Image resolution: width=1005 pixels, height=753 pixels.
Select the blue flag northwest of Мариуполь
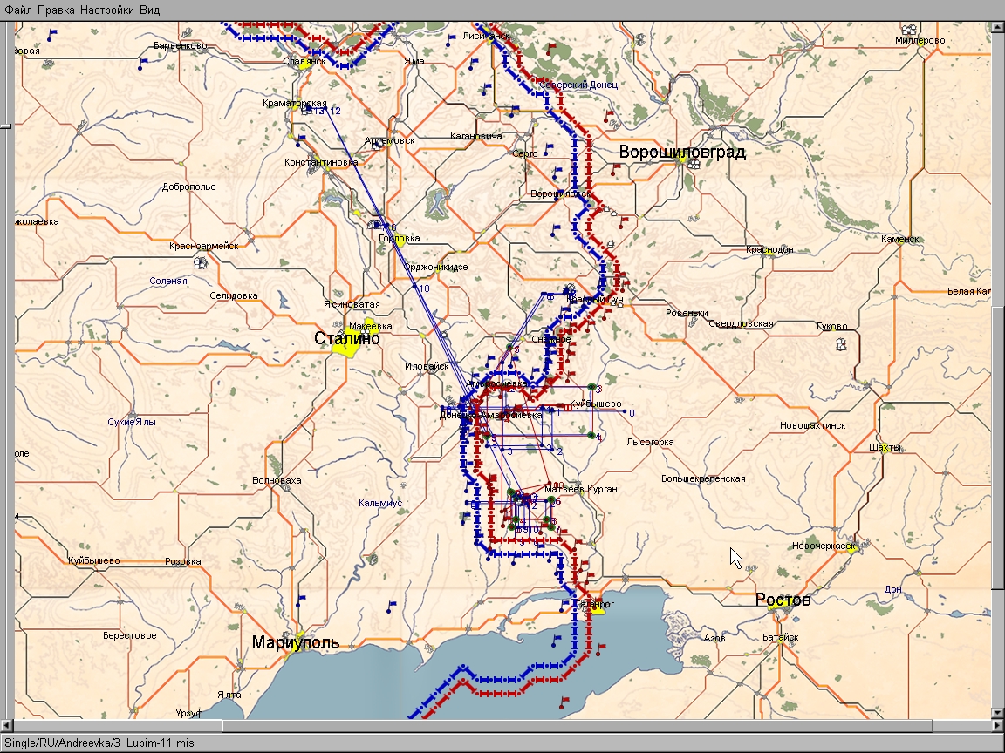coord(301,601)
